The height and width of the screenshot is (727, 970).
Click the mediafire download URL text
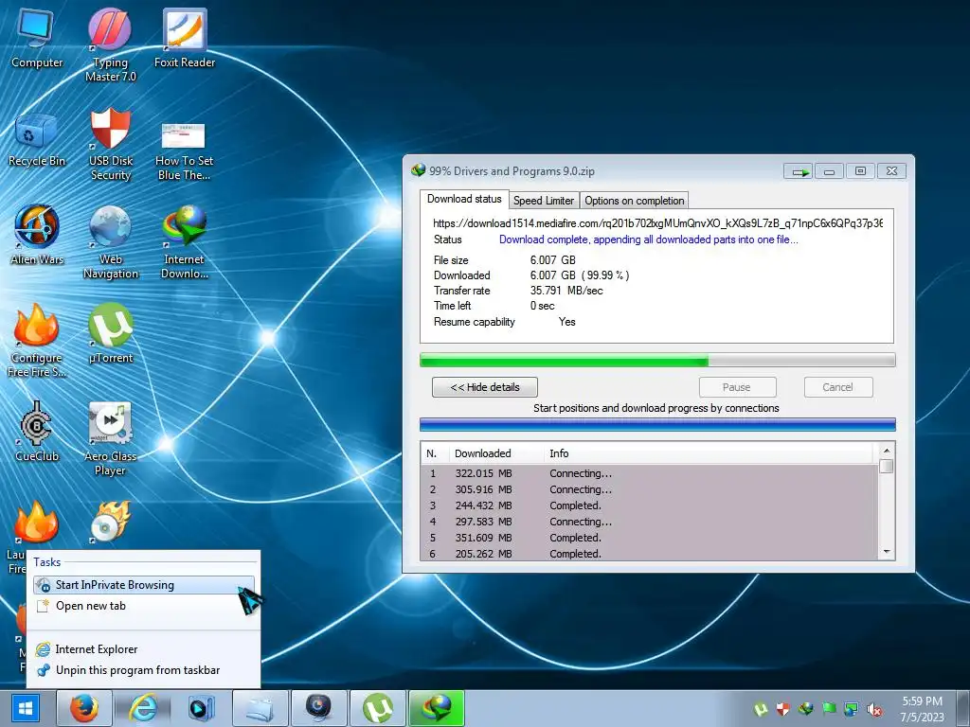[657, 223]
